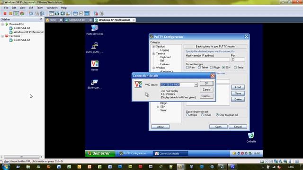303x170 pixels.
Task: Open the Help menu
Action: [64, 8]
